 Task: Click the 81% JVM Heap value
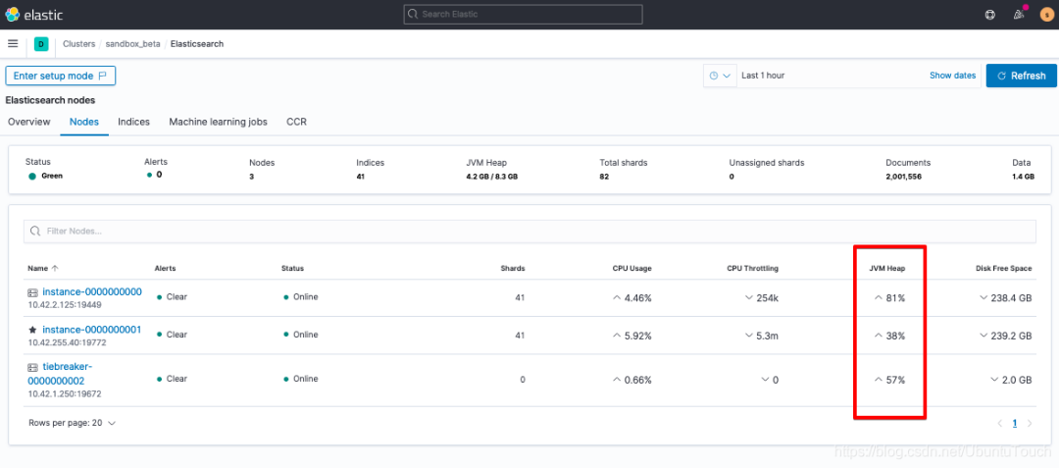point(895,297)
